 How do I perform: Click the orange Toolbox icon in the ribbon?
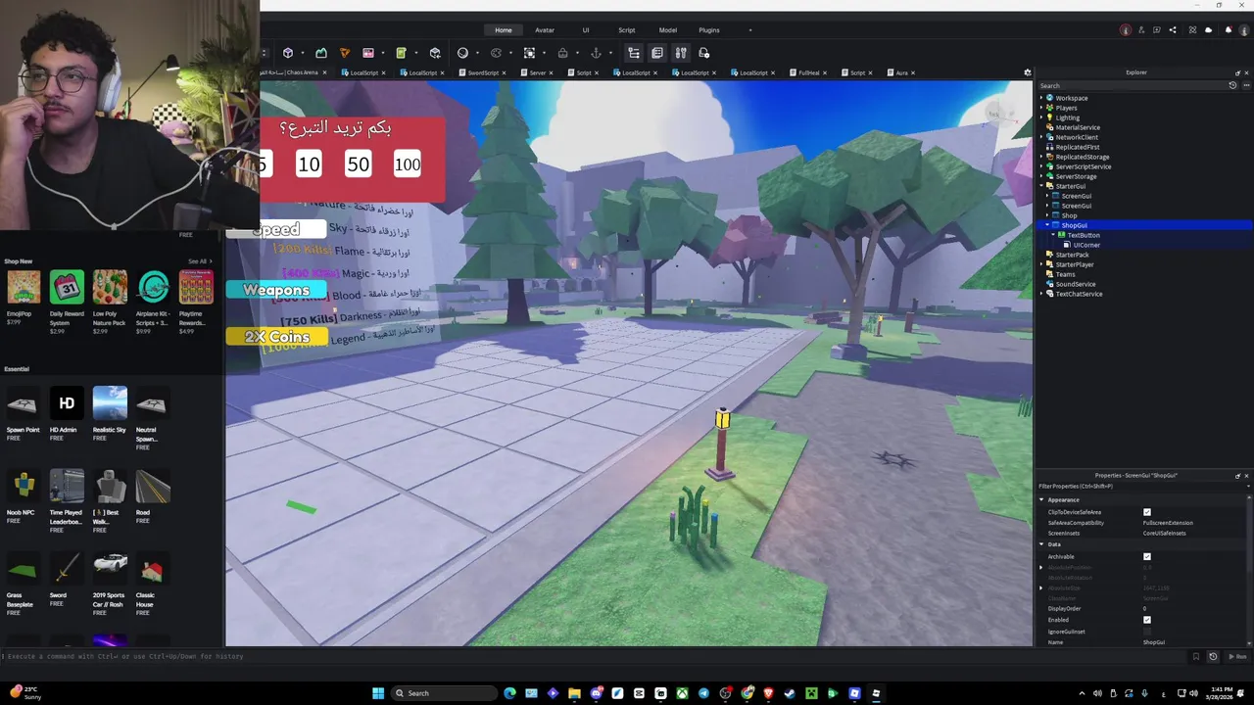tap(345, 53)
